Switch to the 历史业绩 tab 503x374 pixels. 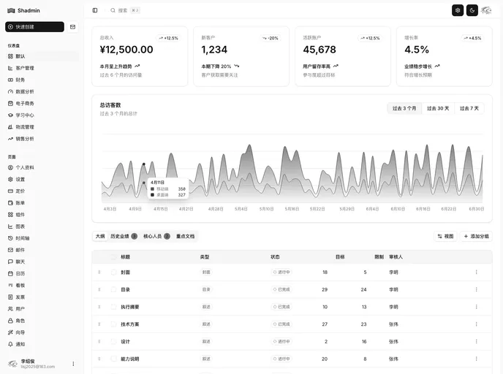pos(120,237)
